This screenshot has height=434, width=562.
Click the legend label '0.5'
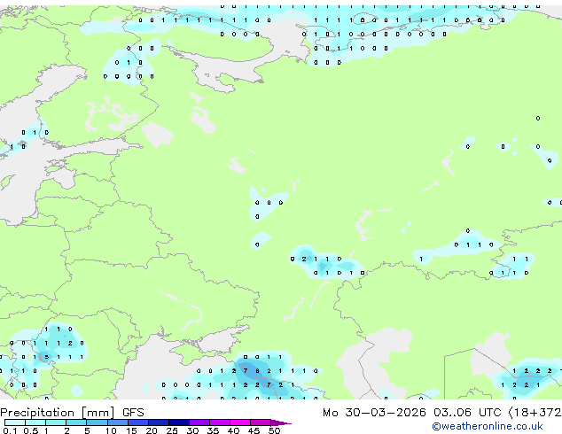31,430
